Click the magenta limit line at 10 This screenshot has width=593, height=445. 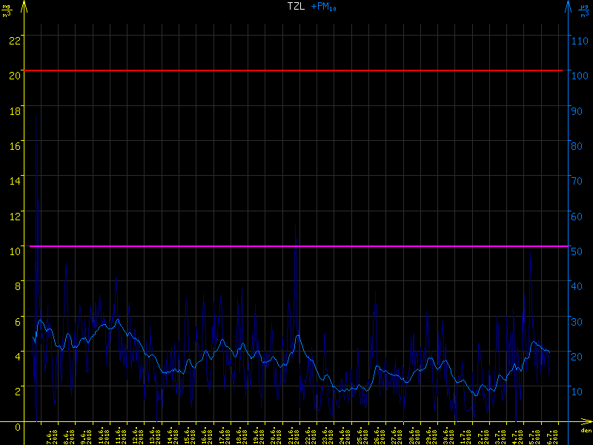pyautogui.click(x=296, y=245)
